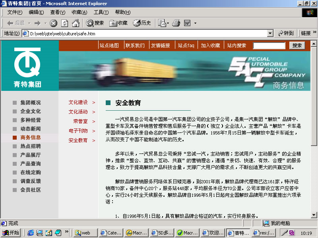Open 动态新闻 in the left navigation
The height and width of the screenshot is (238, 318).
tap(31, 129)
